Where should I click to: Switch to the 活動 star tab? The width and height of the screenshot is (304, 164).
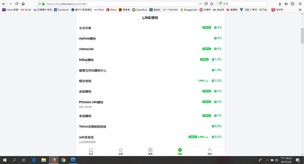click(x=121, y=152)
